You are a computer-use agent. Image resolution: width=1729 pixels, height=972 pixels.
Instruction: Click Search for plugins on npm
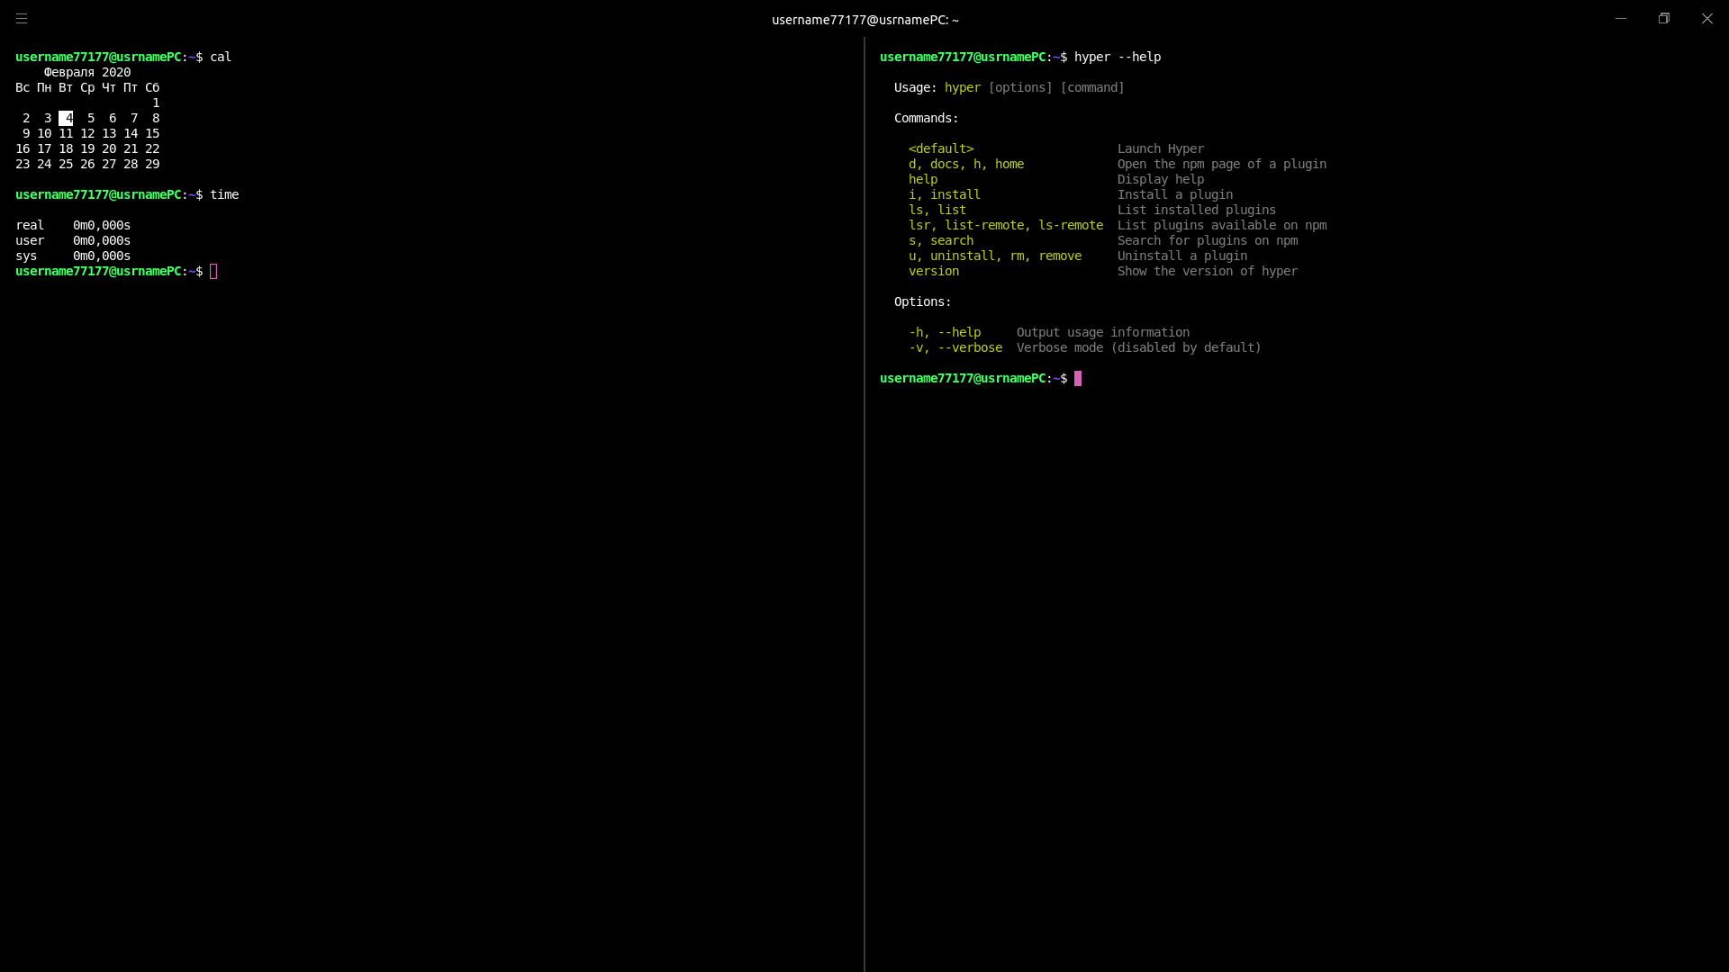point(1208,240)
